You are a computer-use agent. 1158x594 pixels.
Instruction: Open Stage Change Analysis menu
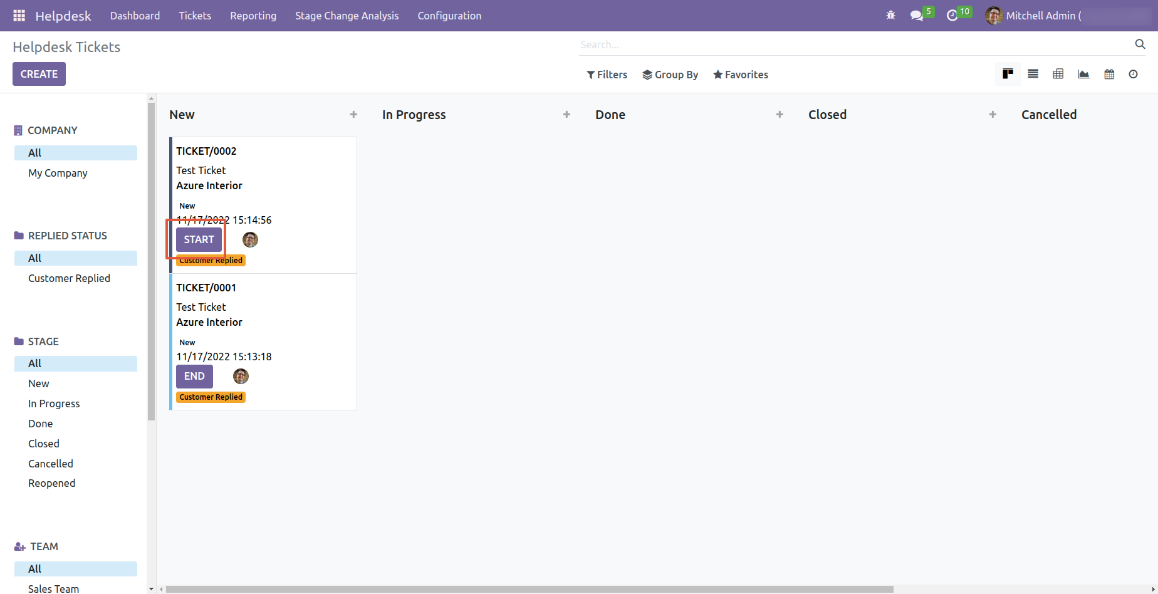coord(347,16)
